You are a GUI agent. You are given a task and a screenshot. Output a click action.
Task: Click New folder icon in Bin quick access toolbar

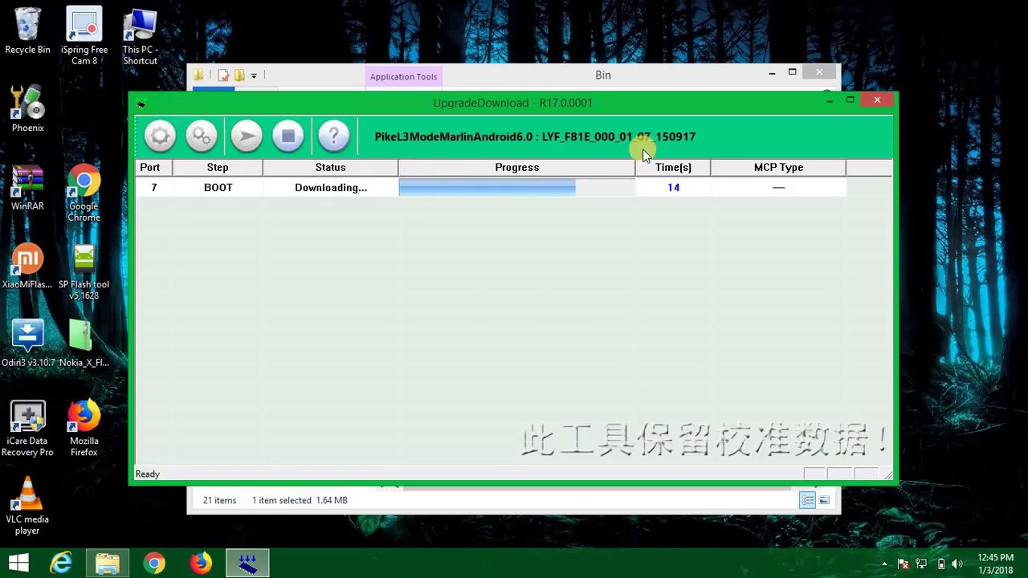coord(239,75)
